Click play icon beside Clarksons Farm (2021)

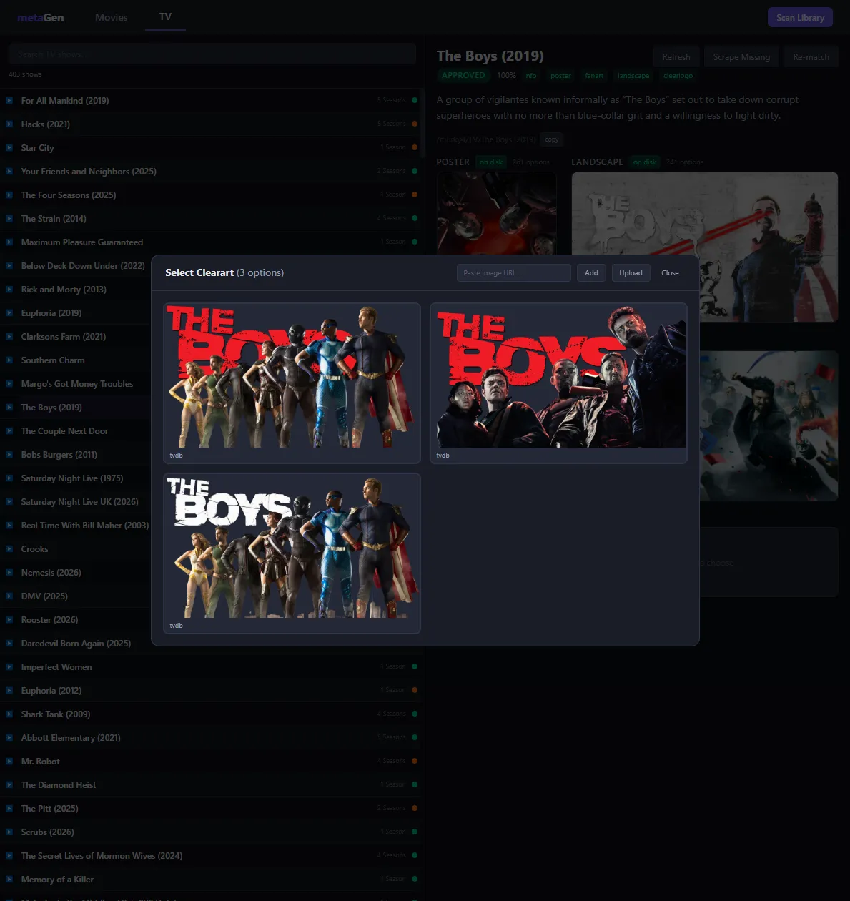(x=9, y=337)
